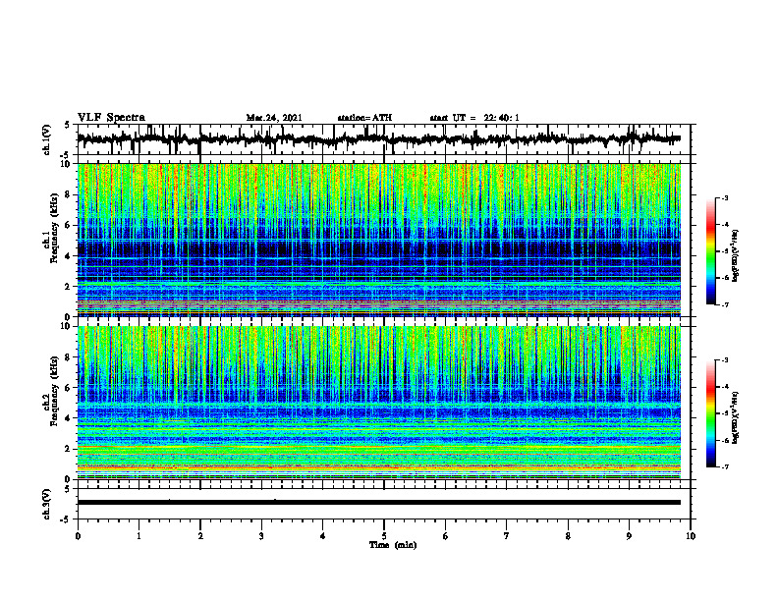Click time axis tick label "0"
778x601 pixels.
pos(78,536)
